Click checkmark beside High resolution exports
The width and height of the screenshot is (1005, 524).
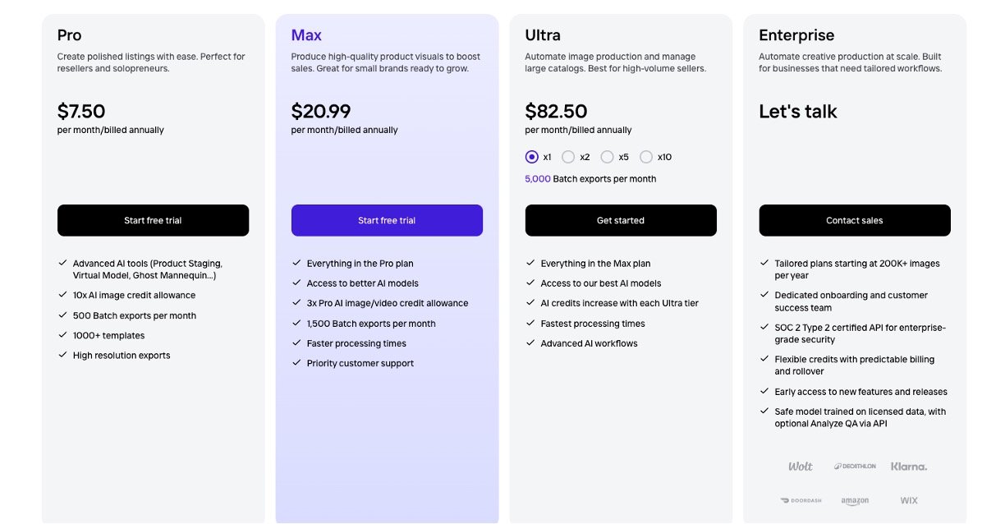click(x=62, y=355)
